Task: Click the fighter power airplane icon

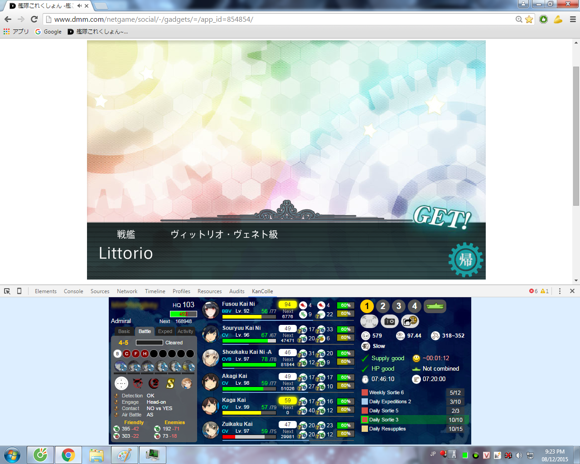Action: [x=435, y=336]
